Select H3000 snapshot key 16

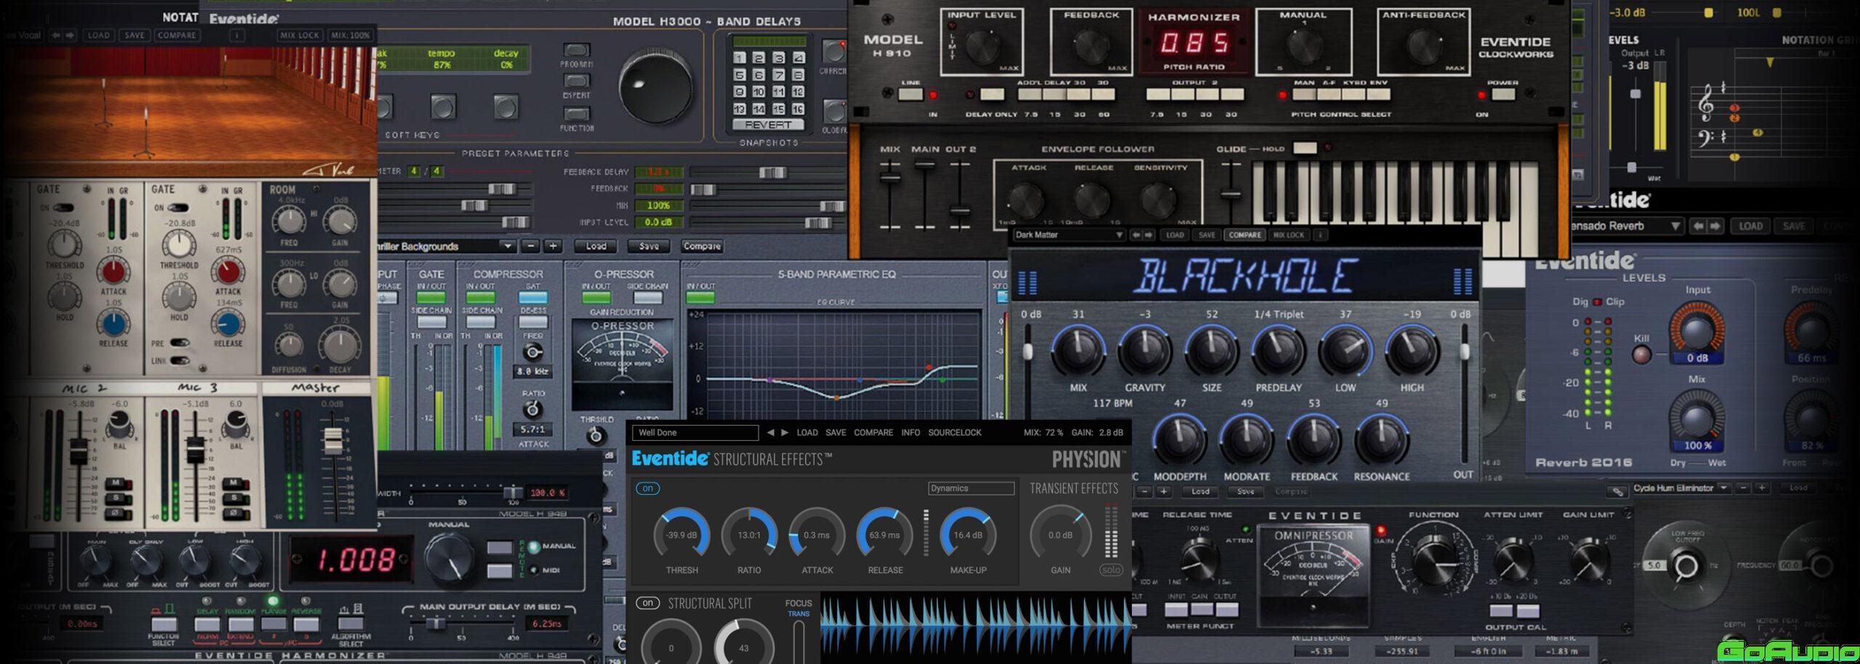pyautogui.click(x=798, y=109)
